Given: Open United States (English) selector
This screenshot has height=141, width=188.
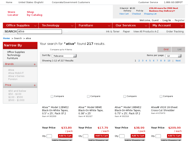Looking at the screenshot, I should pyautogui.click(x=31, y=2).
